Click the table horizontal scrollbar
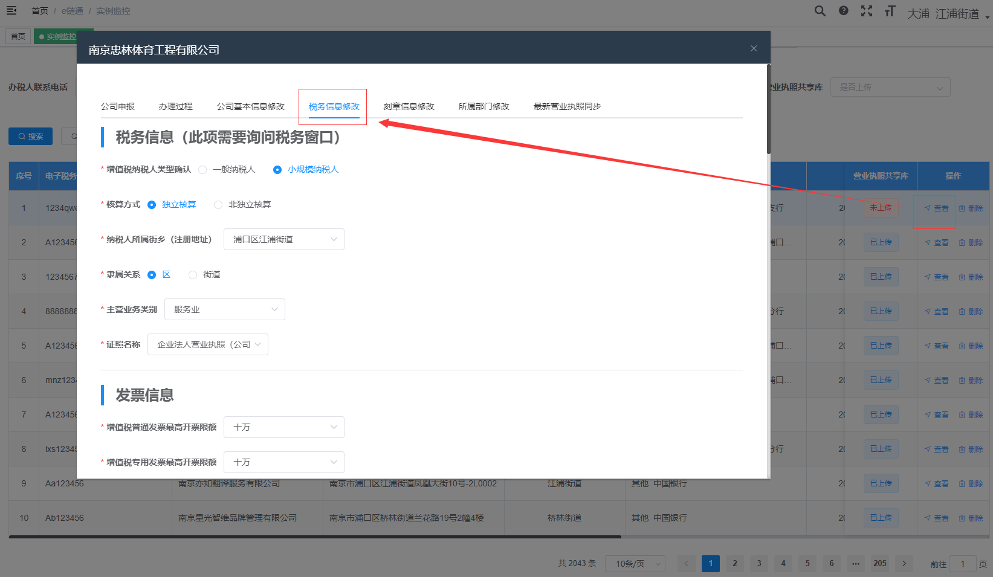Image resolution: width=993 pixels, height=577 pixels. pyautogui.click(x=315, y=537)
